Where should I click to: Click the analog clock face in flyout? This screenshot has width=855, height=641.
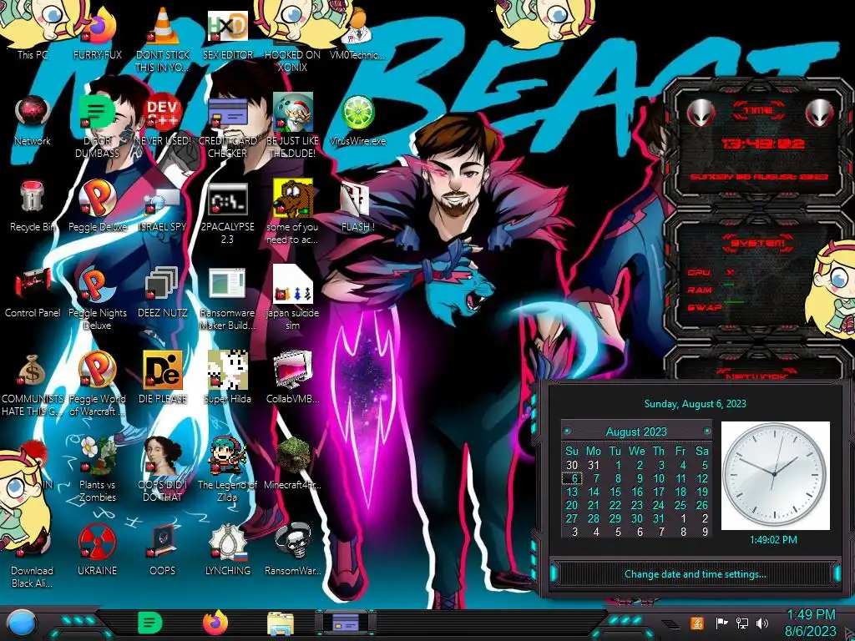pyautogui.click(x=775, y=475)
